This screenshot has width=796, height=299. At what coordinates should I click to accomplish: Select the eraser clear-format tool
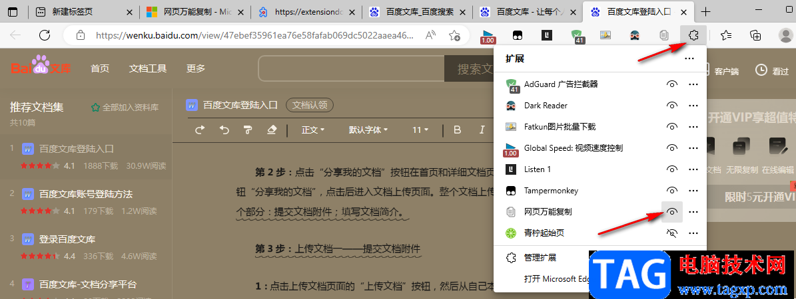[x=272, y=130]
